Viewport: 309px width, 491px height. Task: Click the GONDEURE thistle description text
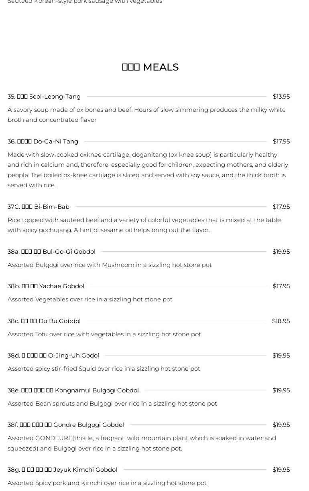click(x=142, y=443)
